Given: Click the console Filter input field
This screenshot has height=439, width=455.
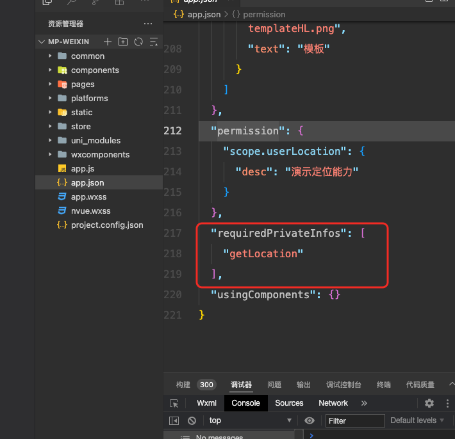Looking at the screenshot, I should 355,420.
